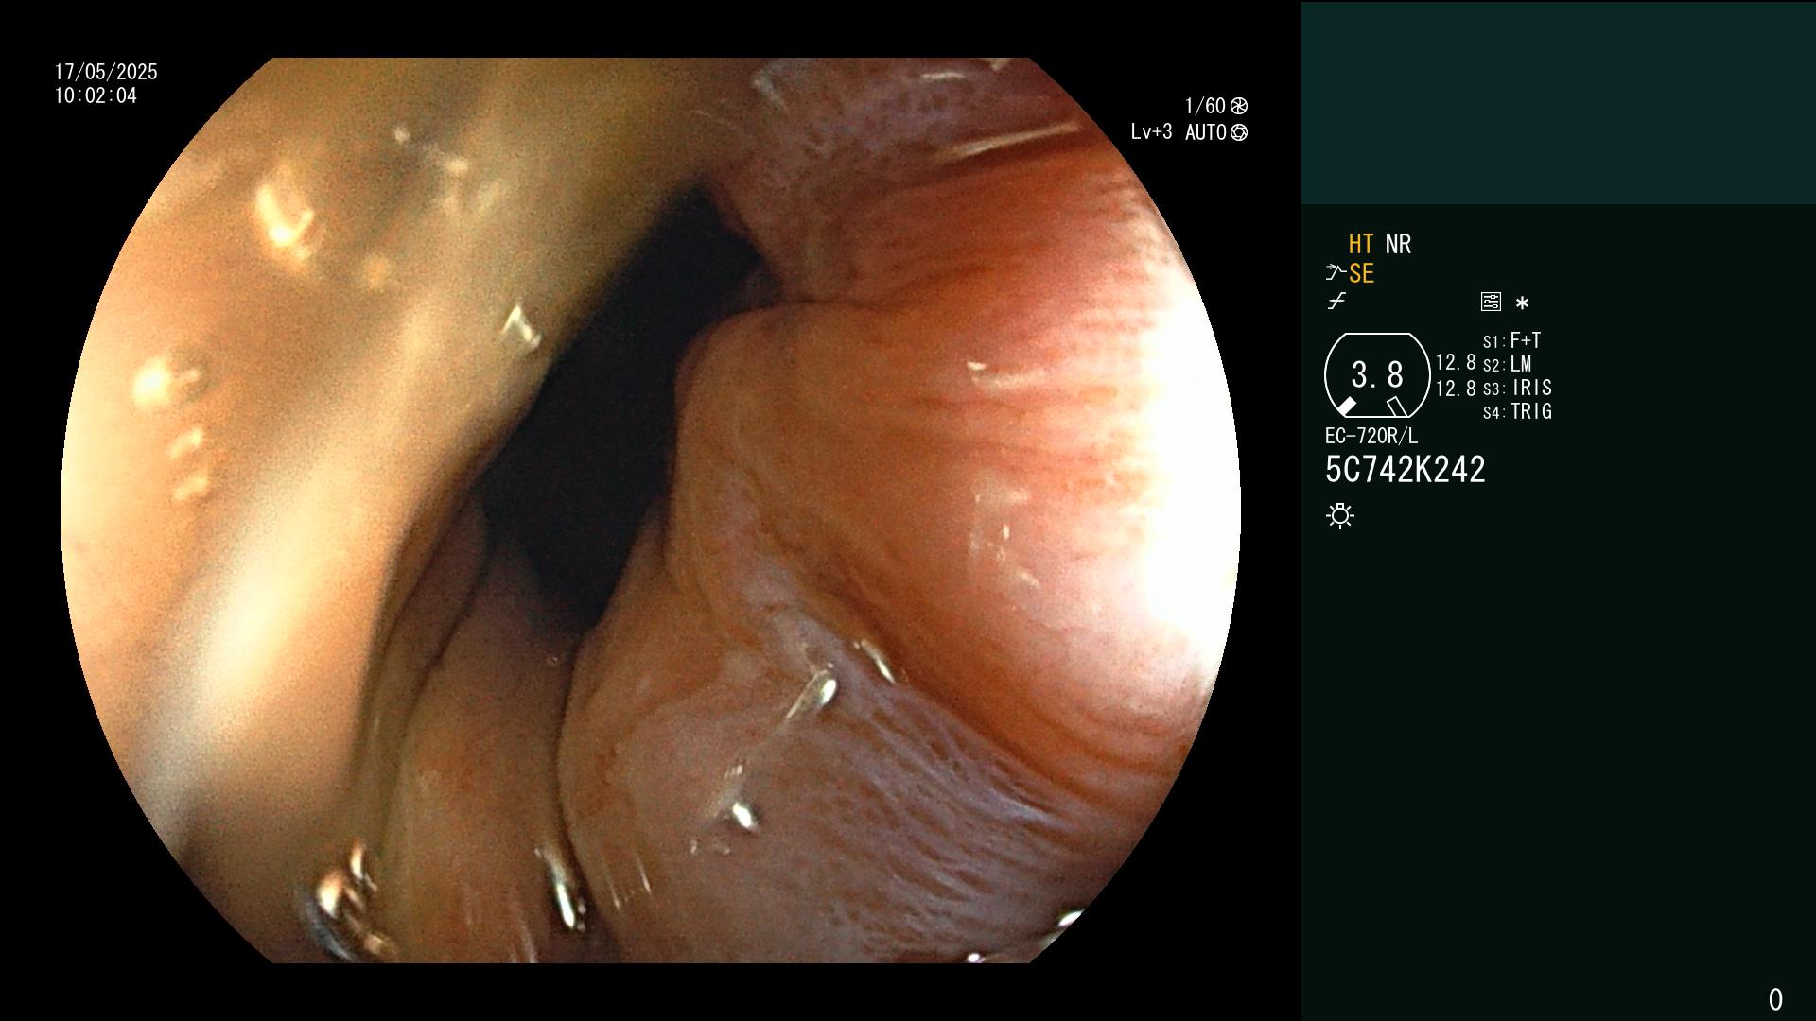
Task: Click the S1: F+T switch assignment
Action: coord(1512,340)
